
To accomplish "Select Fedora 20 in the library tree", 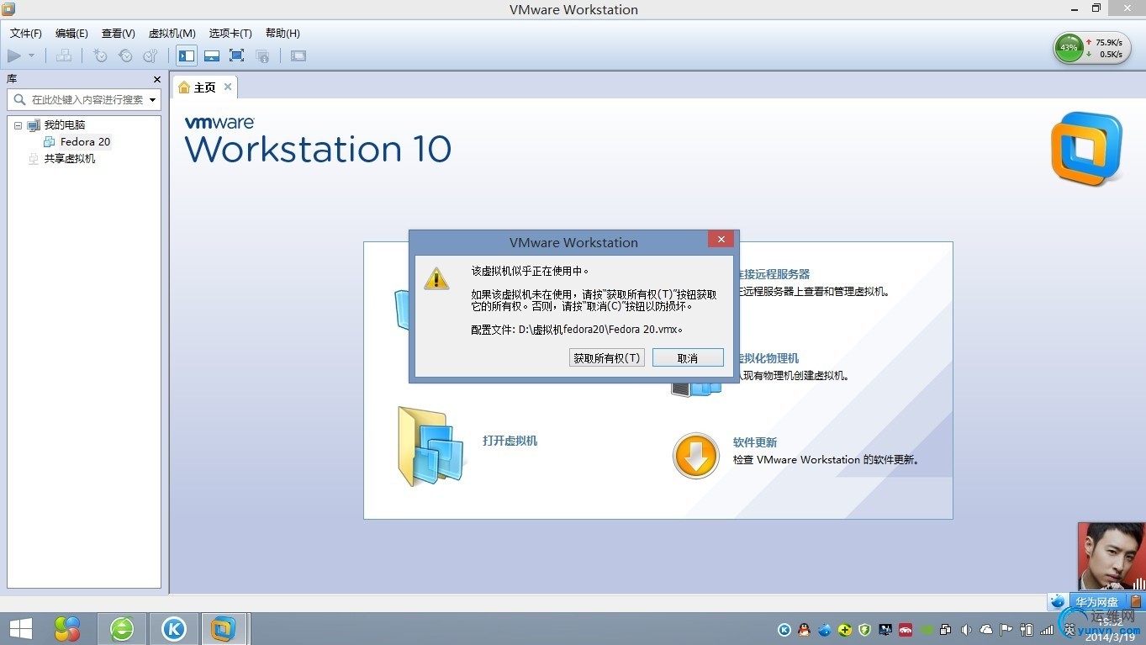I will [x=84, y=141].
